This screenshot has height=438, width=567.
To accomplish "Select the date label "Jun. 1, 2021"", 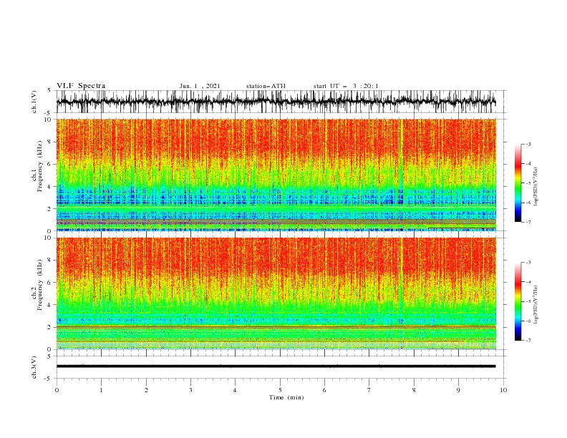I will coord(200,86).
